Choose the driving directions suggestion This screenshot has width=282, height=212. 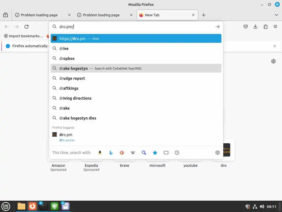136,98
